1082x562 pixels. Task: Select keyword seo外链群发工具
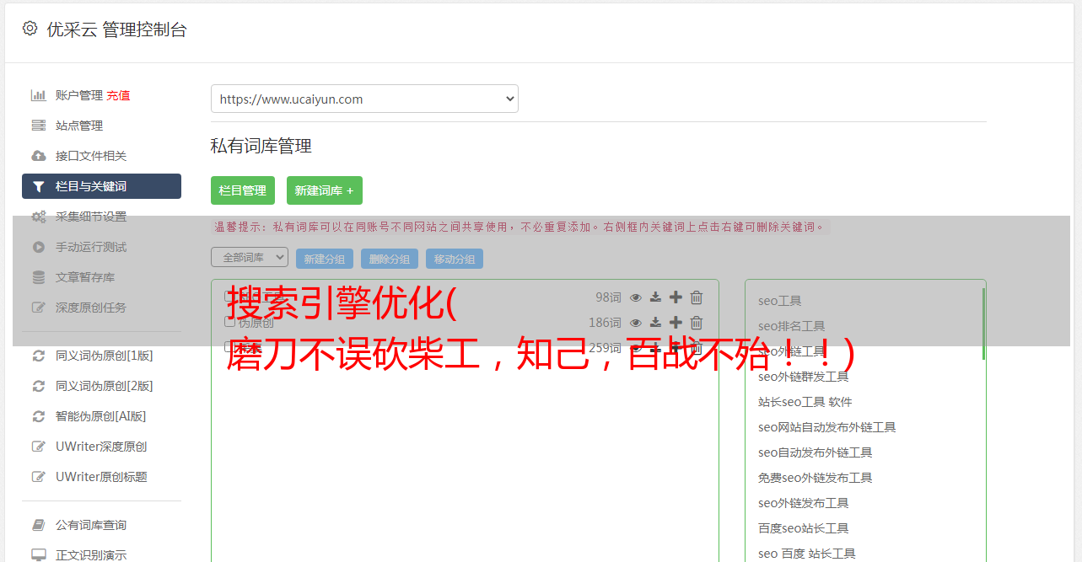803,377
